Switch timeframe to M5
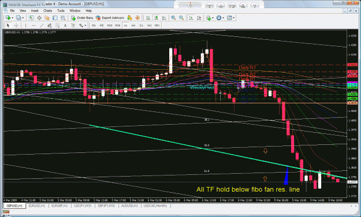The image size is (361, 217). pyautogui.click(x=102, y=25)
